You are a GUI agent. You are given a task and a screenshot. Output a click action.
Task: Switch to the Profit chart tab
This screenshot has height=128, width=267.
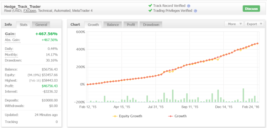click(131, 25)
